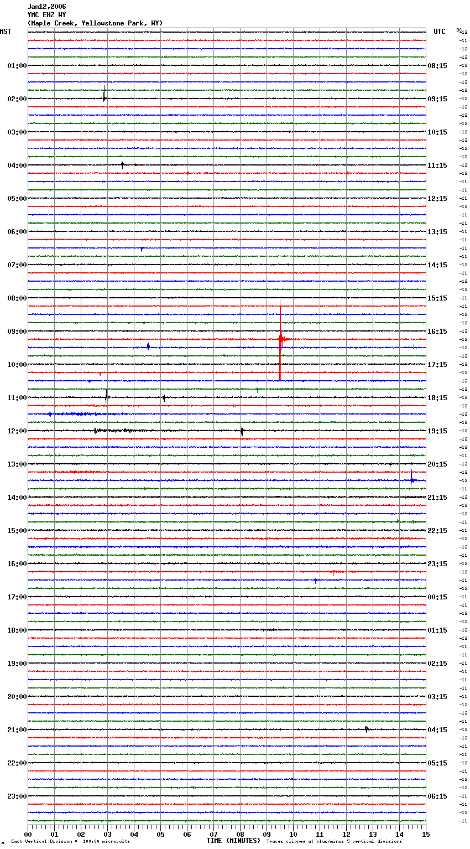The height and width of the screenshot is (849, 470).
Task: Click the black spike on the 21:00 trace
Action: [x=367, y=729]
